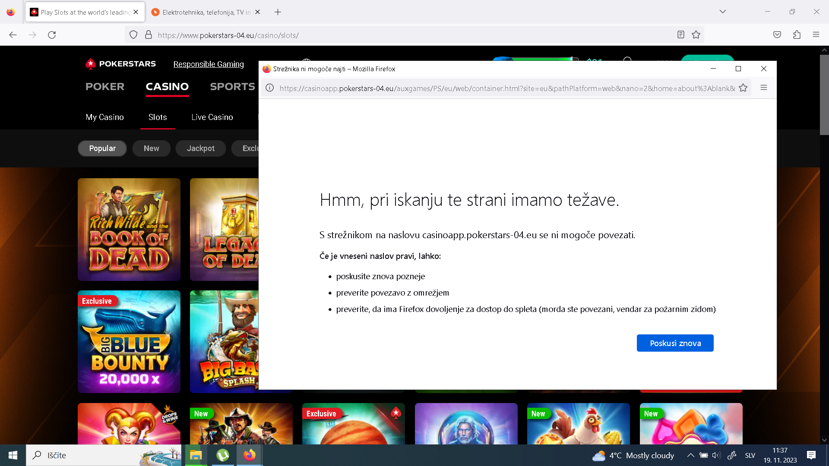Open the Legacy of Dead game thumbnail
Viewport: 829px width, 466px height.
(x=224, y=230)
